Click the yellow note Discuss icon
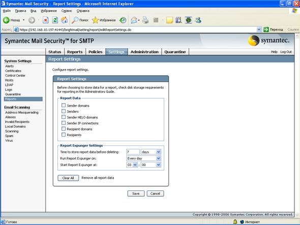The image size is (300, 225). (x=169, y=20)
